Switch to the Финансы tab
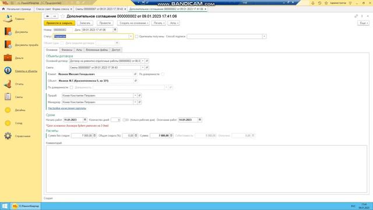The image size is (373, 210). pos(67,50)
